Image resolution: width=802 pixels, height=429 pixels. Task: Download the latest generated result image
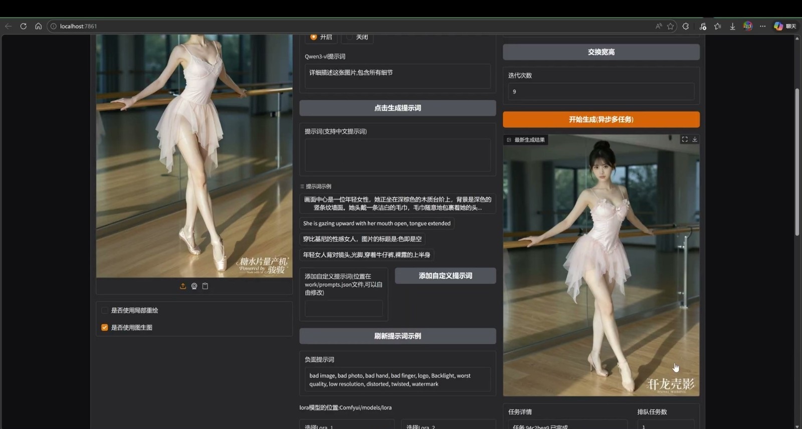pos(695,139)
